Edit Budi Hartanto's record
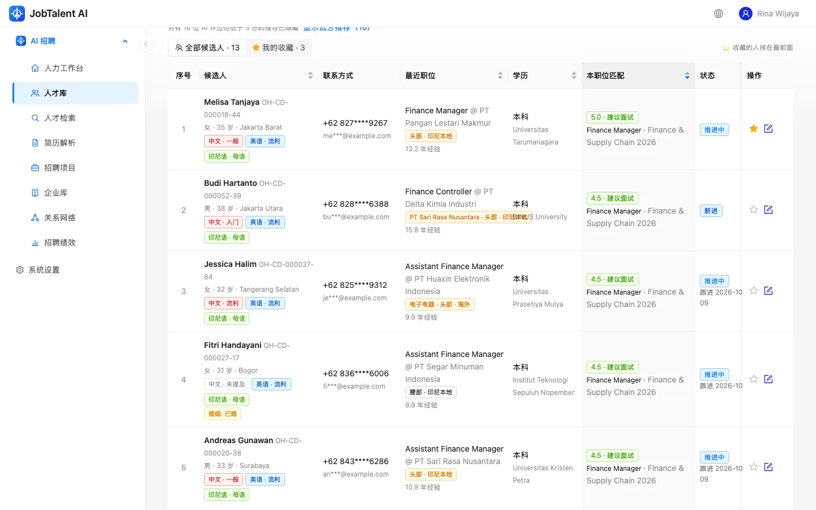The width and height of the screenshot is (816, 510). (768, 210)
